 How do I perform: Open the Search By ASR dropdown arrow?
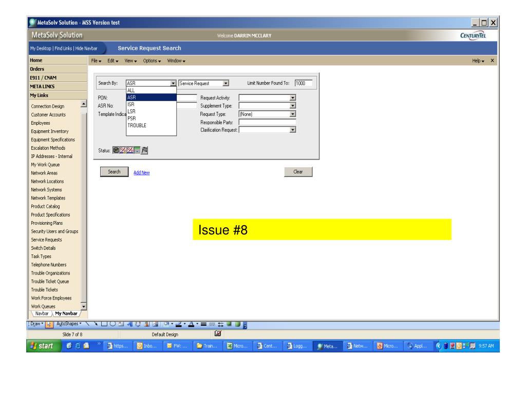point(173,83)
